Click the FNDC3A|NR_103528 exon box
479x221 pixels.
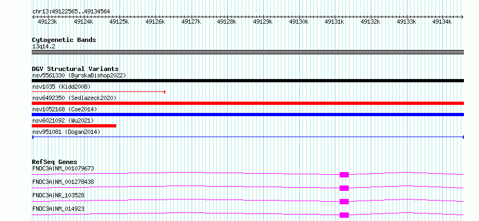(344, 202)
